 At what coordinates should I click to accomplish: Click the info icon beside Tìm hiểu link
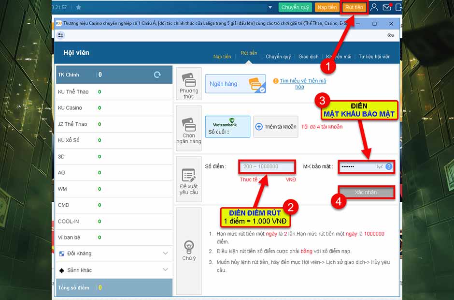(x=276, y=81)
